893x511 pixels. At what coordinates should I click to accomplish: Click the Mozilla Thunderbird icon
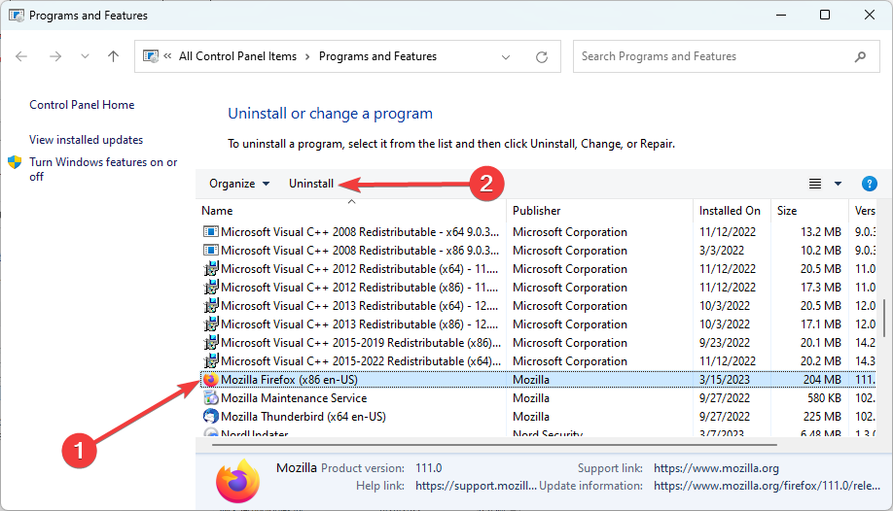pyautogui.click(x=211, y=416)
